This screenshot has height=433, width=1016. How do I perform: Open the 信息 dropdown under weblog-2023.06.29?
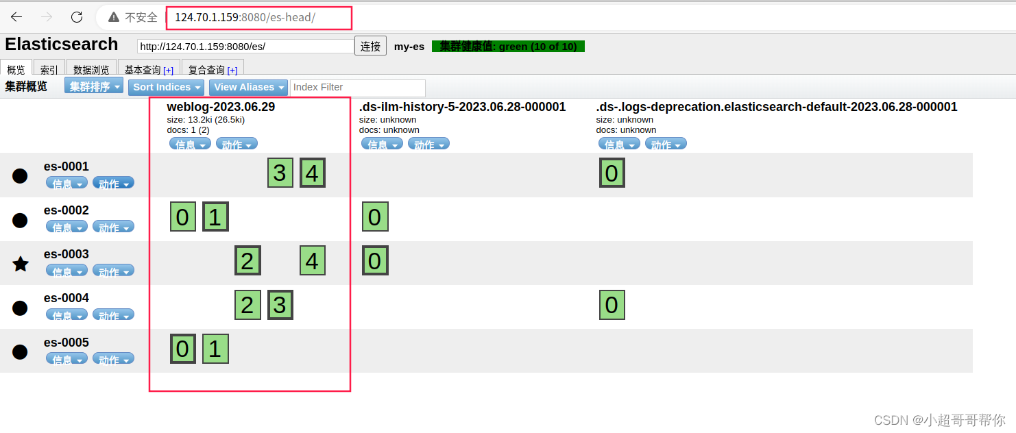(190, 143)
